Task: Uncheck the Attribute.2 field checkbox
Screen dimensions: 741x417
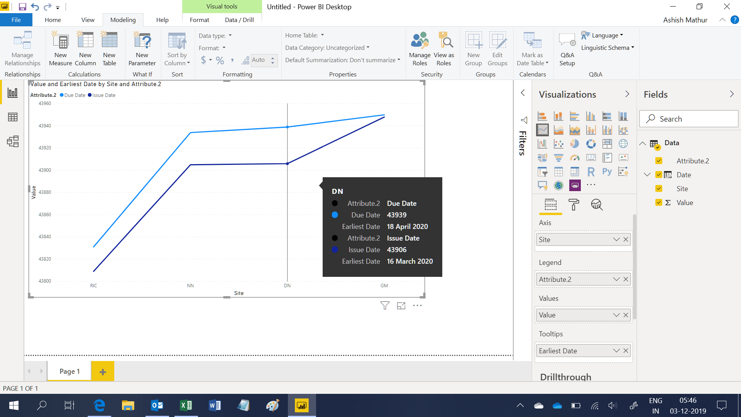Action: click(x=659, y=161)
